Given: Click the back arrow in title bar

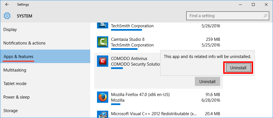Looking at the screenshot, I should pyautogui.click(x=7, y=5).
